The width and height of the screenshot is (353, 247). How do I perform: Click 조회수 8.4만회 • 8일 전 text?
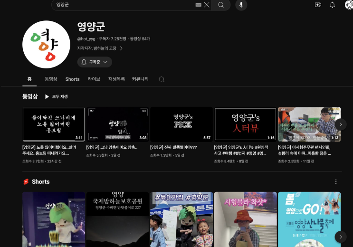pos(231,161)
